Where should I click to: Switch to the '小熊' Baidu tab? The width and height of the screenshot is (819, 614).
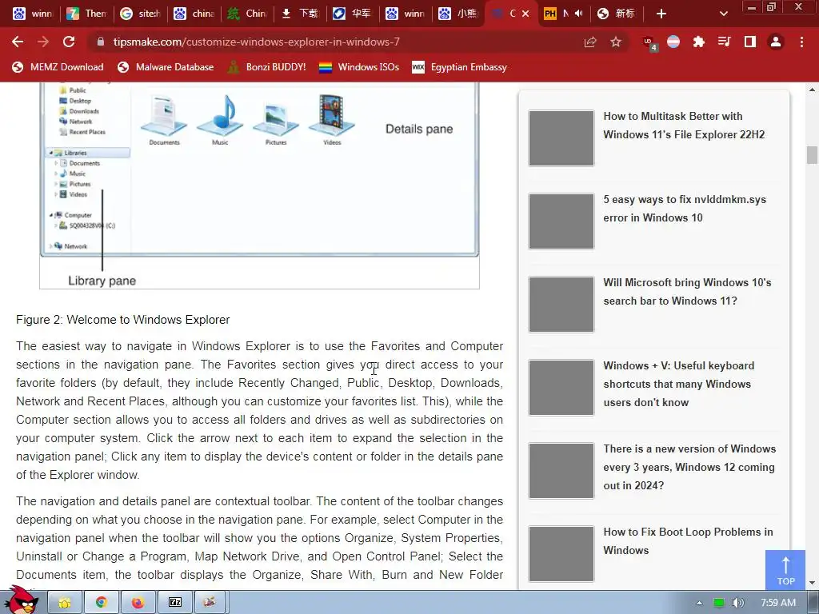pos(458,14)
